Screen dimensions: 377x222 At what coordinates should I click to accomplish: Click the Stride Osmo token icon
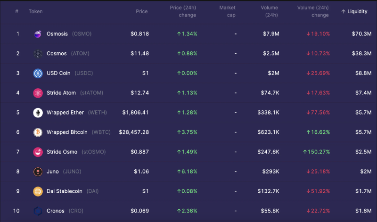pos(38,152)
